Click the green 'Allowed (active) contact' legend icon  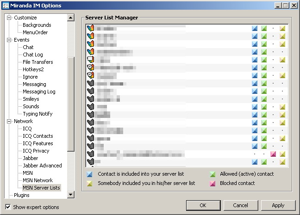click(x=212, y=174)
